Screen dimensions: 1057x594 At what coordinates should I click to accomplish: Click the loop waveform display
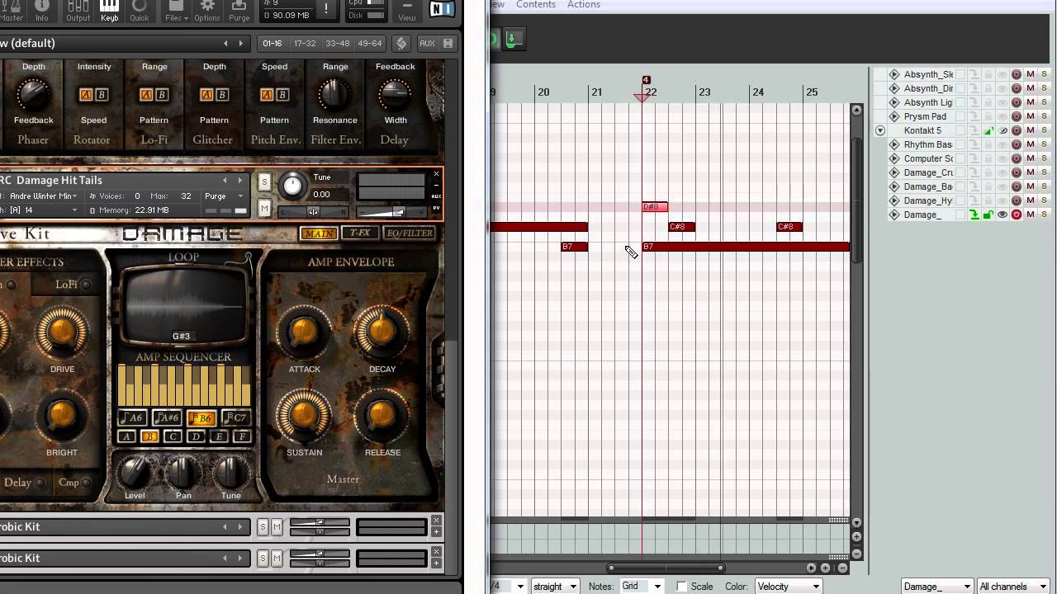tap(183, 305)
